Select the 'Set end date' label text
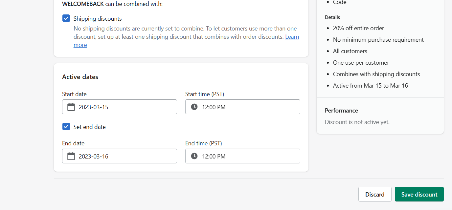 pos(90,127)
